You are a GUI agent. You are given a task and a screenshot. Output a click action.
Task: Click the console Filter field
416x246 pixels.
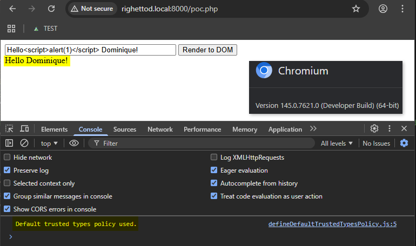click(x=201, y=143)
